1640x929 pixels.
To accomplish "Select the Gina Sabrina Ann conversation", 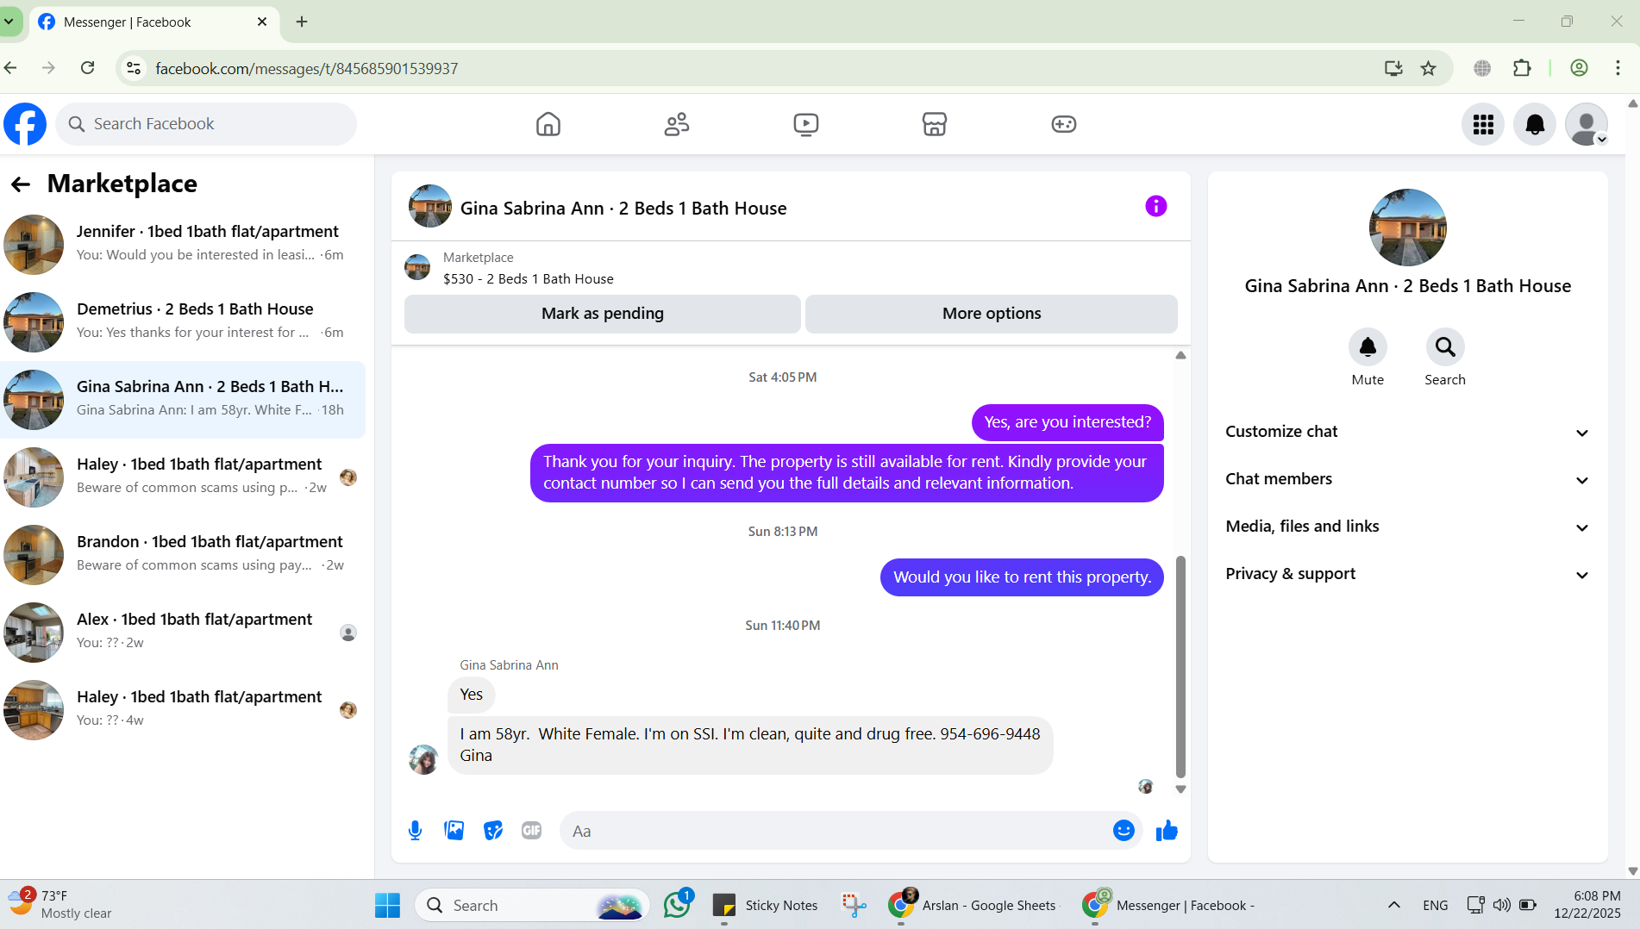I will [183, 399].
